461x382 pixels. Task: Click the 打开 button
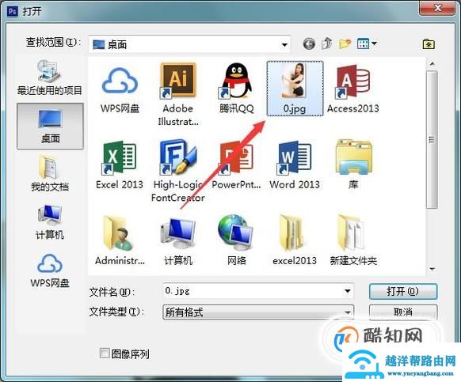(403, 291)
